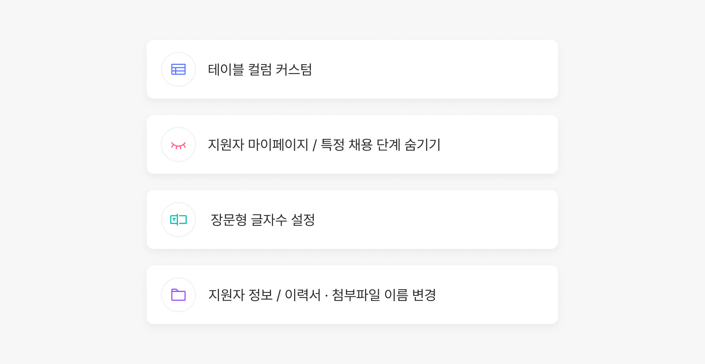
Task: Click the word 설정 in third card
Action: (303, 220)
